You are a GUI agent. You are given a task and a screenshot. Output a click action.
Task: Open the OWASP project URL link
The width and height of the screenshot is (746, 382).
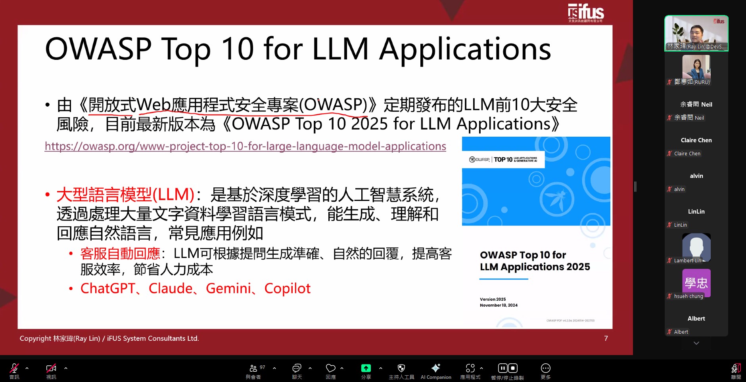245,146
